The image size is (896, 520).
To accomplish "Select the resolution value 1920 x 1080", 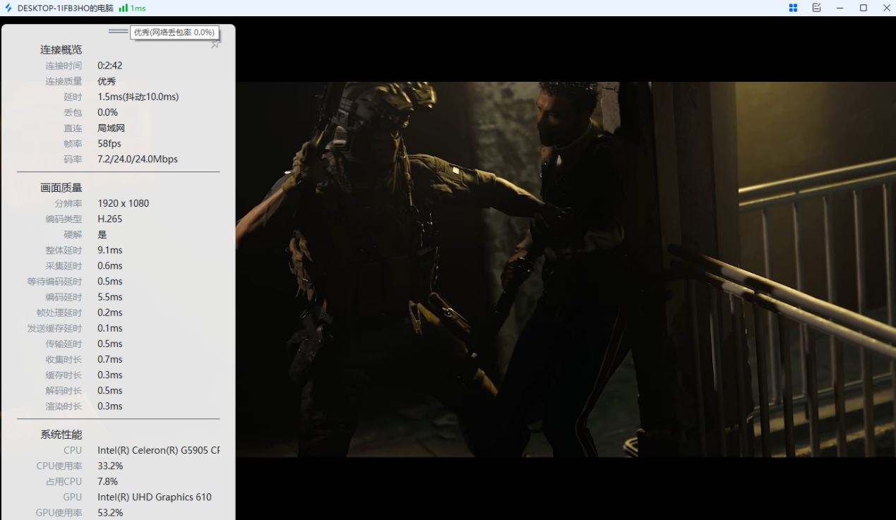I will click(x=124, y=203).
